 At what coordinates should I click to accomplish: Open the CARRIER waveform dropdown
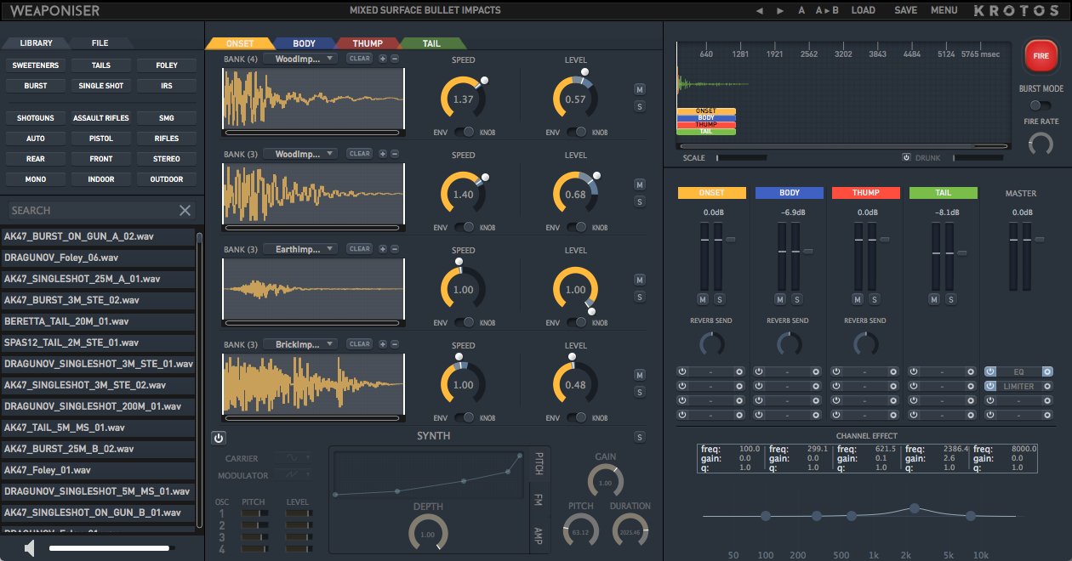click(294, 459)
